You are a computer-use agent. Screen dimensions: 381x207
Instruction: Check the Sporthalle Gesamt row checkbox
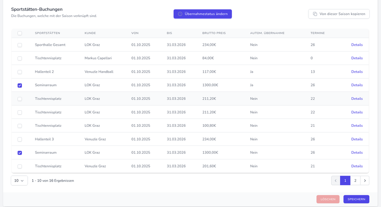pos(20,45)
